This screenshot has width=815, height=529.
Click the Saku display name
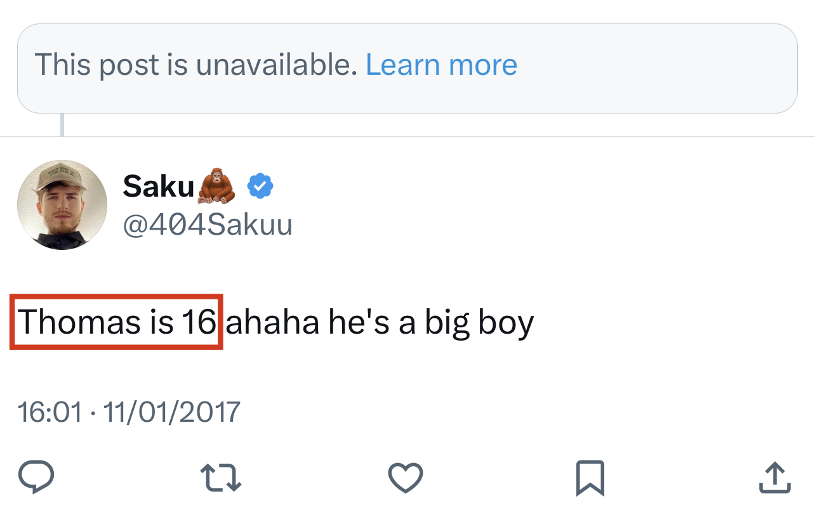pos(158,186)
